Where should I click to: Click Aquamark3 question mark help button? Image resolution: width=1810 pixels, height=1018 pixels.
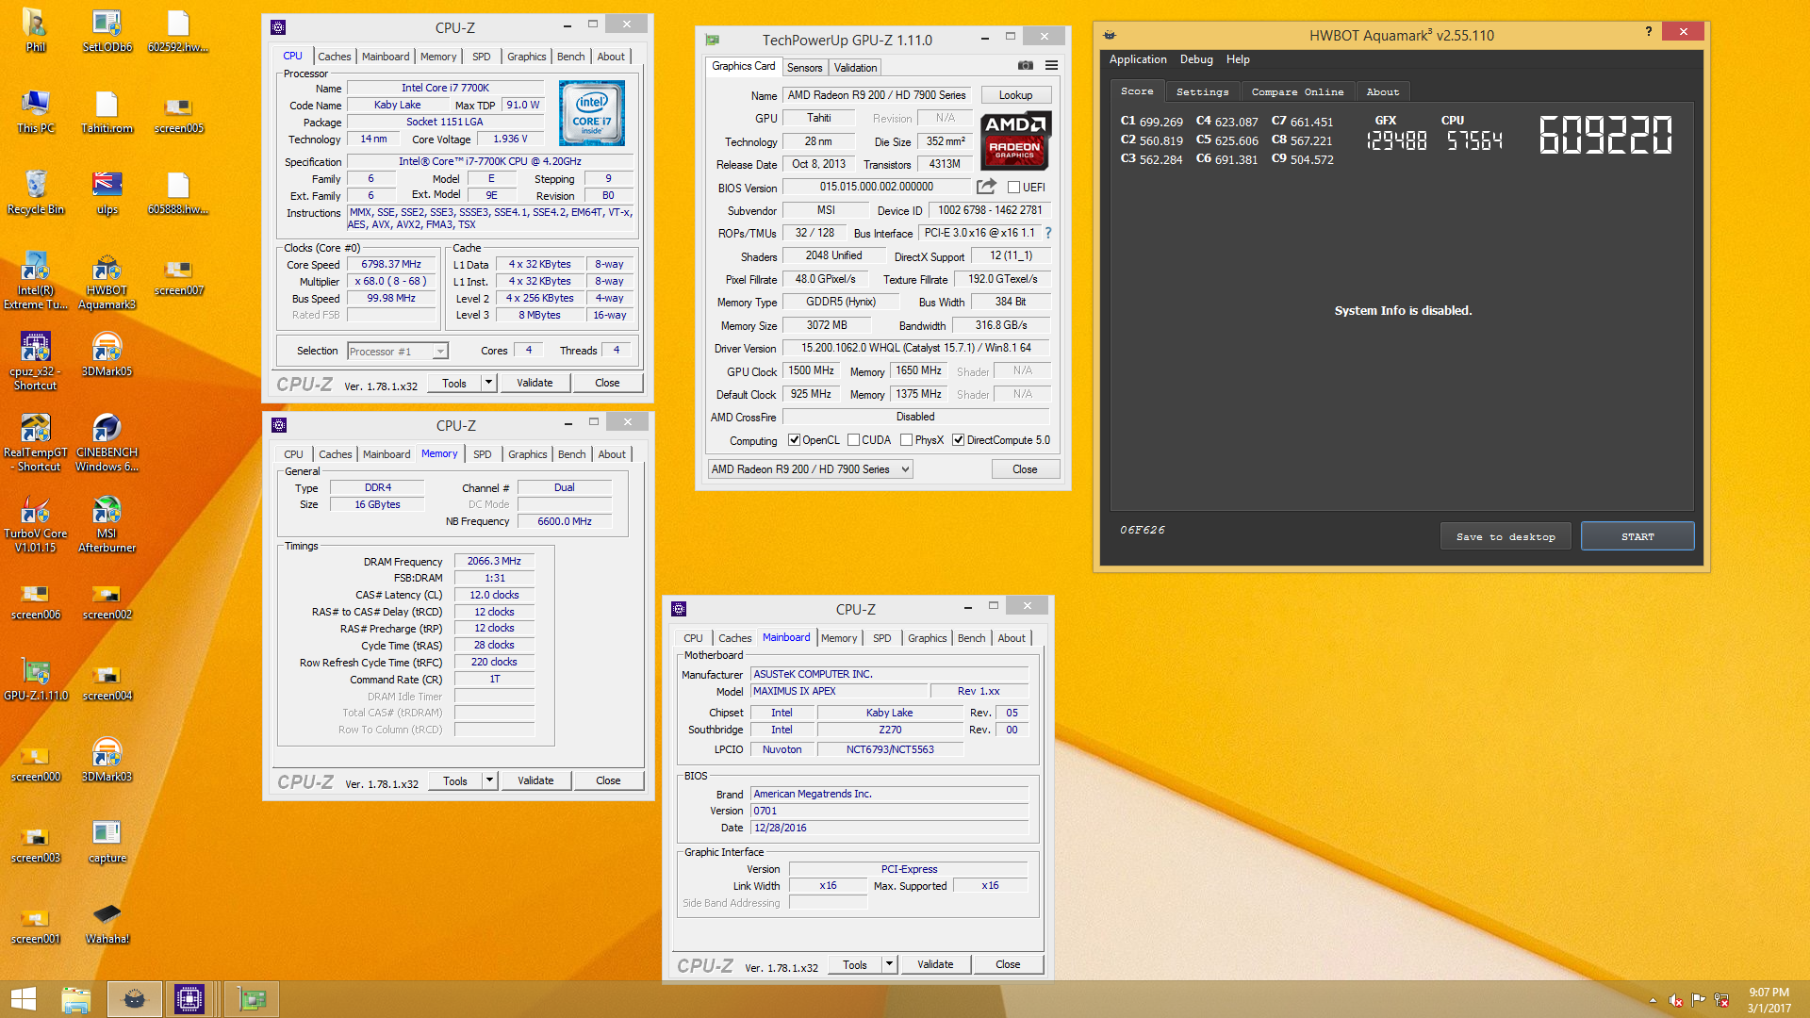tap(1648, 31)
